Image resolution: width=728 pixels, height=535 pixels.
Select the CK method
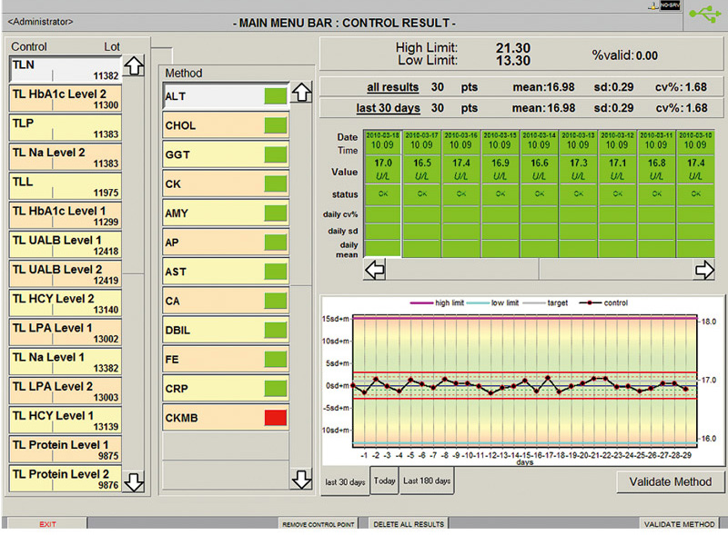[226, 183]
